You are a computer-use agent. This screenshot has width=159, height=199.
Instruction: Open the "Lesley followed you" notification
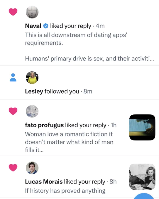[x=79, y=83]
